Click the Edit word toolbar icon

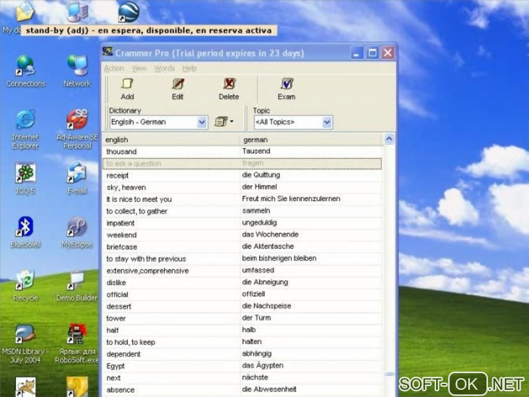click(x=177, y=89)
